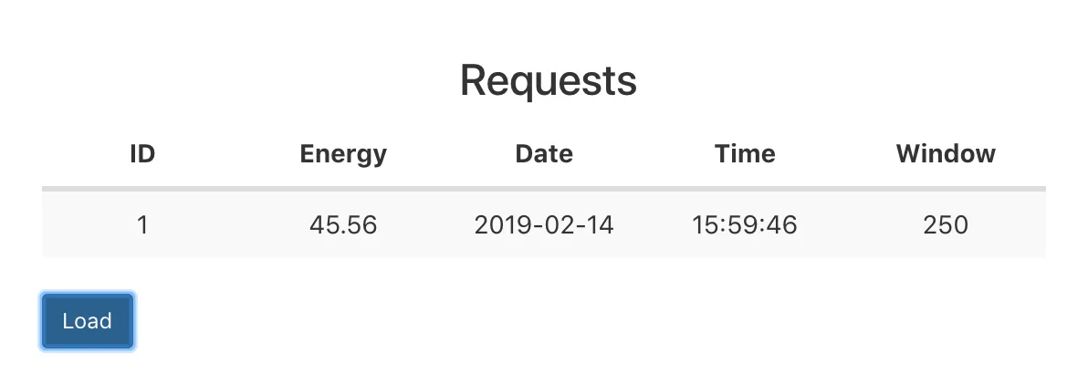The width and height of the screenshot is (1088, 374).
Task: Click the hour 15 in time cell
Action: [x=705, y=224]
